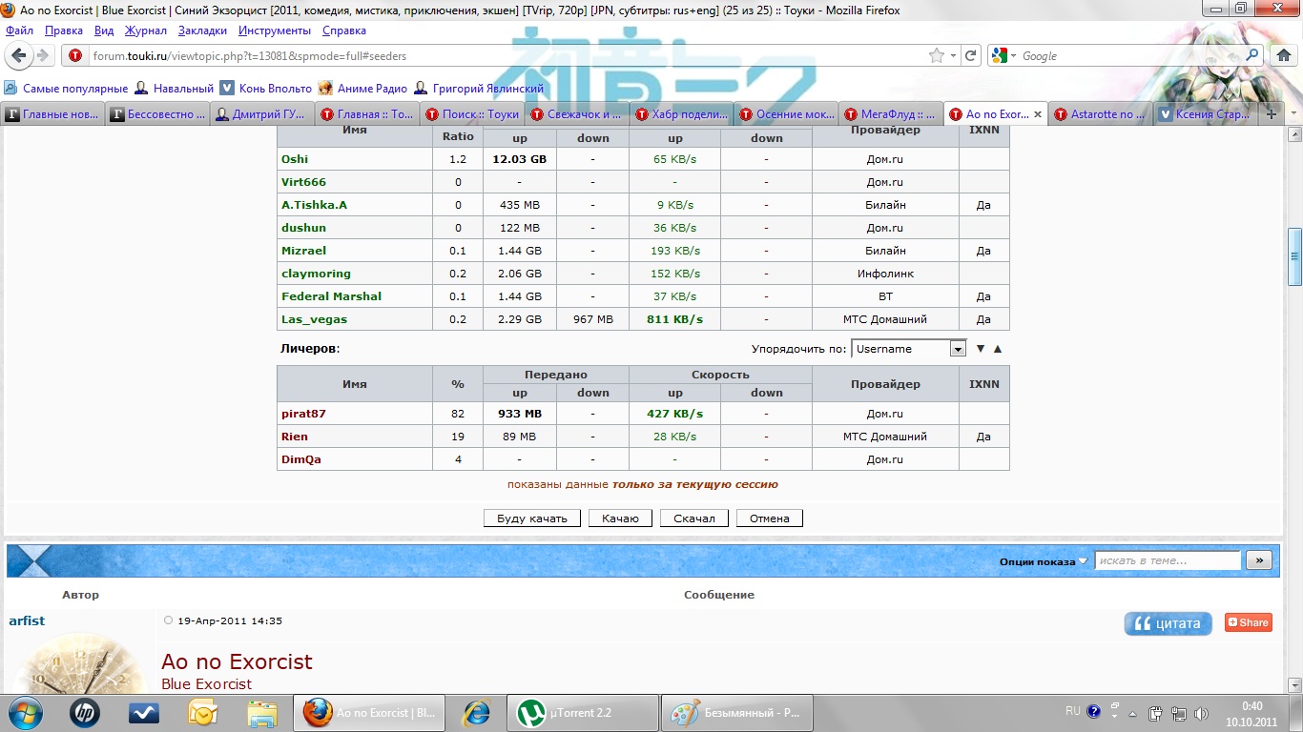Expand the 'Опции показа' options menu
Viewport: 1303px width, 732px height.
point(1043,561)
